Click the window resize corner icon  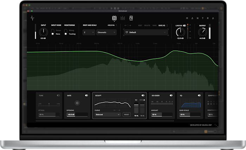[216, 125]
